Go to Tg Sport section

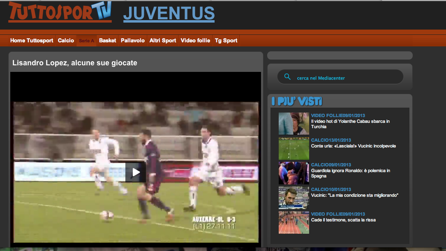[226, 41]
